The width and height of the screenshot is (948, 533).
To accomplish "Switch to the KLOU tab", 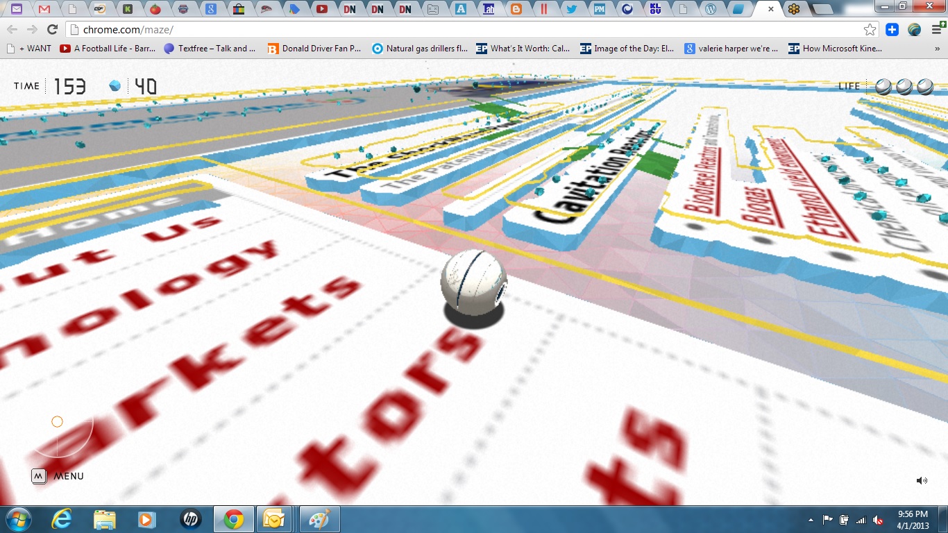I will pyautogui.click(x=654, y=9).
